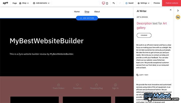Open the AI text tool Aa icon
This screenshot has height=103, width=181.
pyautogui.click(x=178, y=17)
